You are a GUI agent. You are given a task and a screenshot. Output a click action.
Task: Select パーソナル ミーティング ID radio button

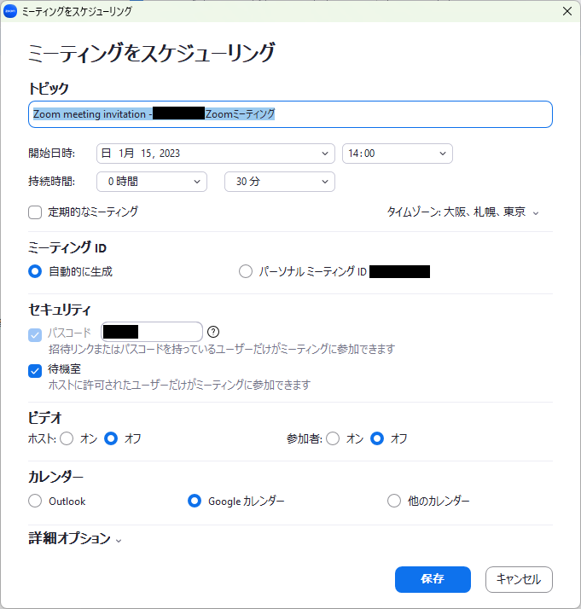click(x=246, y=271)
